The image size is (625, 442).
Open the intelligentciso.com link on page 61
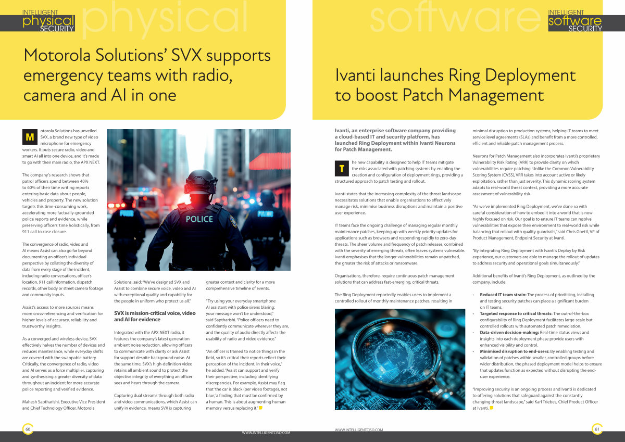pyautogui.click(x=359, y=430)
